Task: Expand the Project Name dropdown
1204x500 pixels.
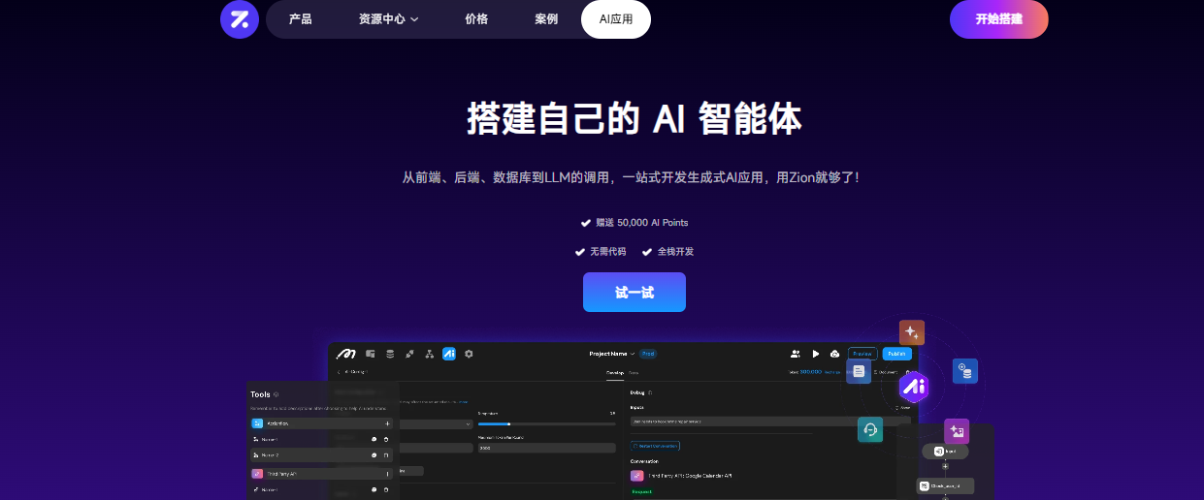Action: click(x=612, y=354)
